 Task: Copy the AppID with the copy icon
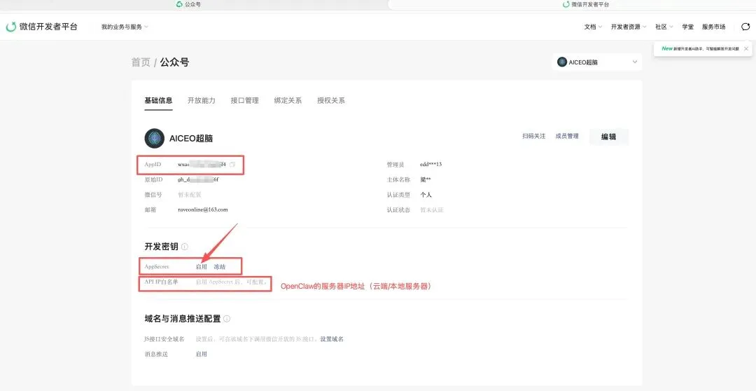[232, 165]
